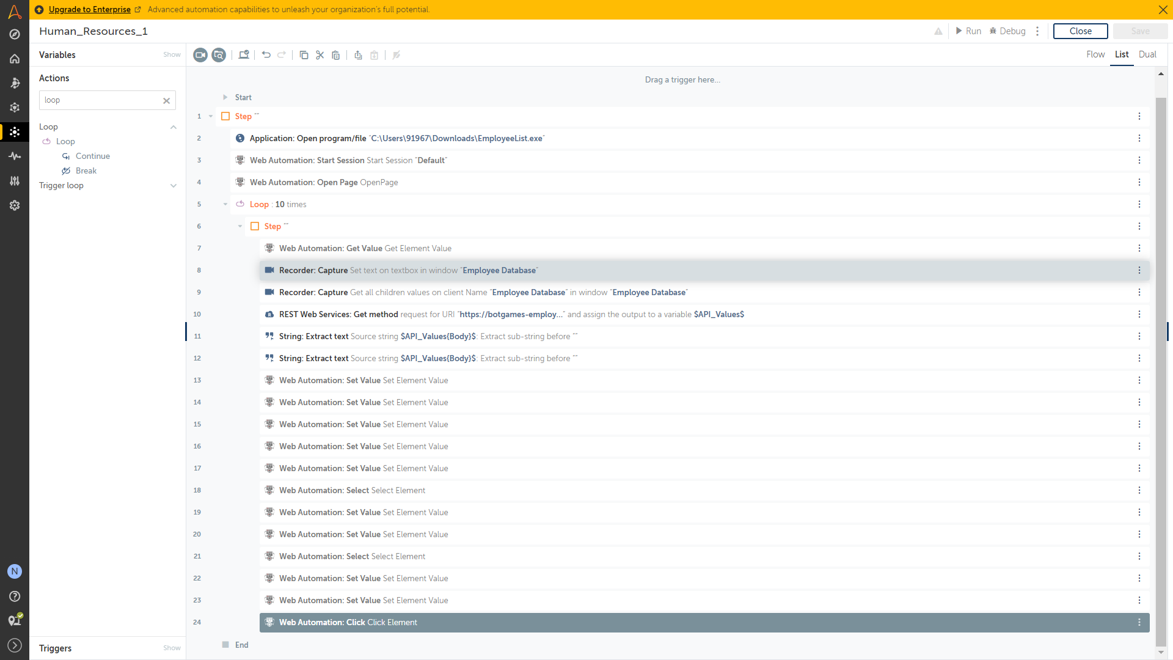This screenshot has width=1173, height=660.
Task: Switch to the Flow view tab
Action: click(1095, 54)
